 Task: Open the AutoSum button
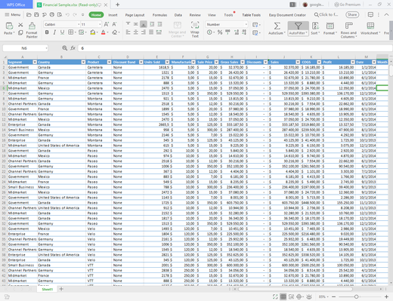(277, 29)
